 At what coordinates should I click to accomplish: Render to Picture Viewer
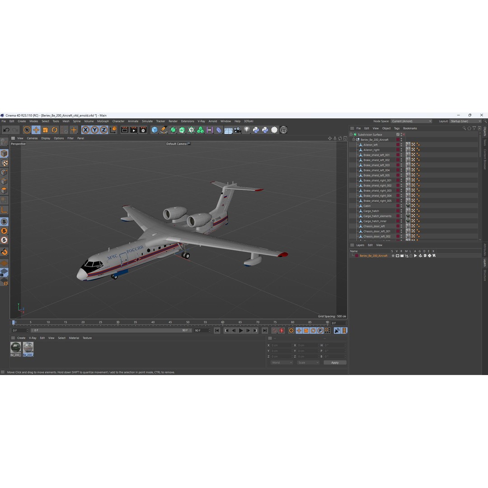pos(134,130)
